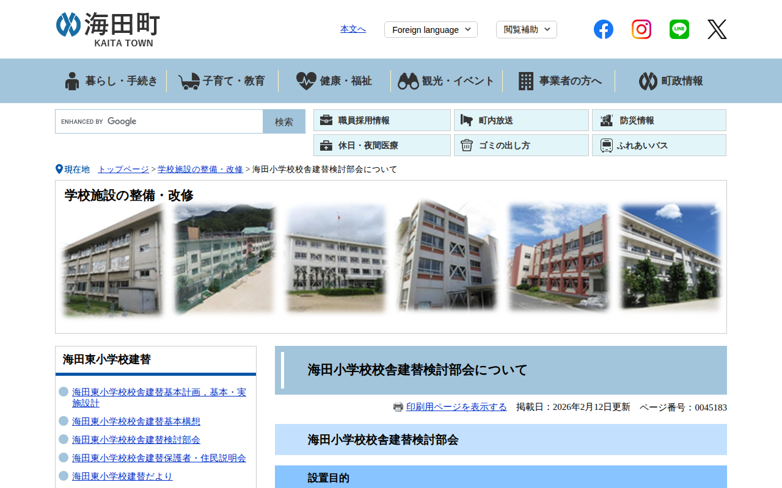Open the 閲覧補助 dropdown
Image resolution: width=782 pixels, height=488 pixels.
(527, 29)
